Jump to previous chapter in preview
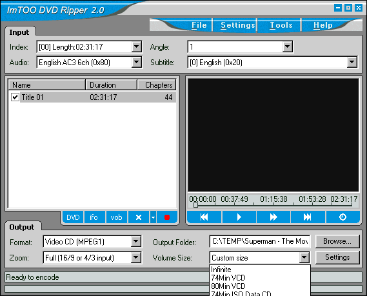The height and width of the screenshot is (296, 367). pyautogui.click(x=204, y=217)
